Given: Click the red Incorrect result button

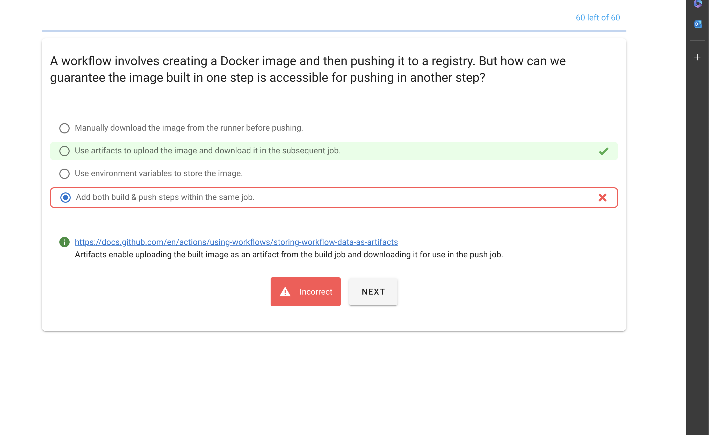Looking at the screenshot, I should [305, 292].
